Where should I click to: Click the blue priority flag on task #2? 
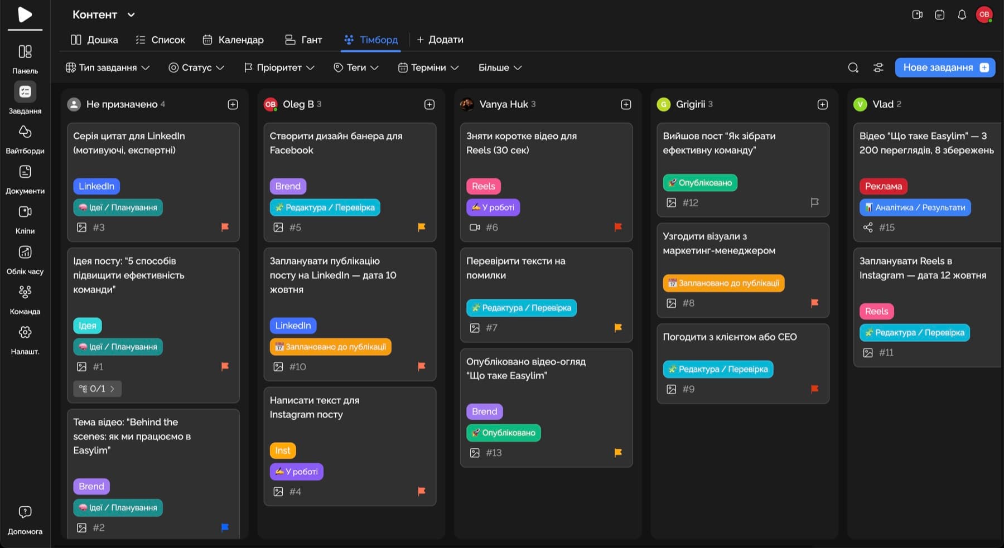(x=225, y=527)
